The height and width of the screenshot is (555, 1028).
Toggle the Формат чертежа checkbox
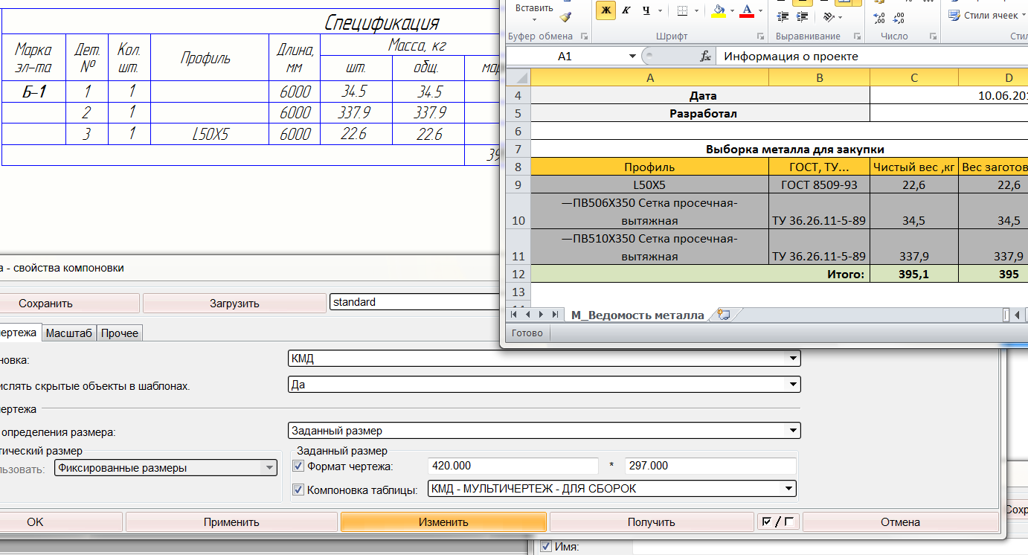coord(299,466)
